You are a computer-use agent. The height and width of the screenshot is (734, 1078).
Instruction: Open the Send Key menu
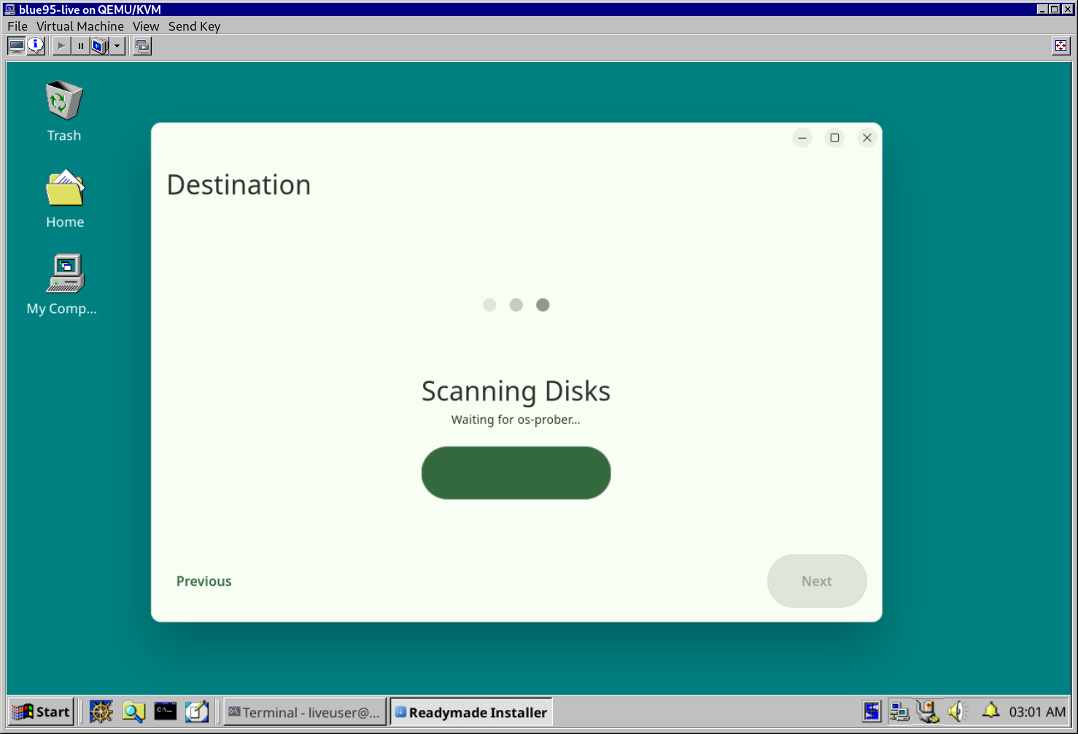194,26
